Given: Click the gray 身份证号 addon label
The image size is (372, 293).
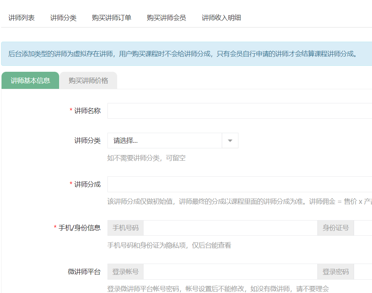Looking at the screenshot, I should point(336,228).
